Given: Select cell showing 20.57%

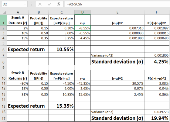Looking at the screenshot, I should coord(117,83).
